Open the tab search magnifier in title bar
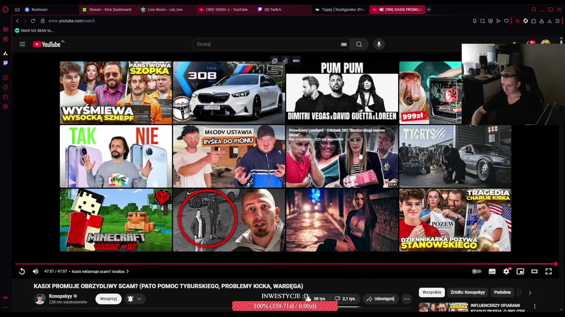The width and height of the screenshot is (565, 317). pyautogui.click(x=534, y=9)
